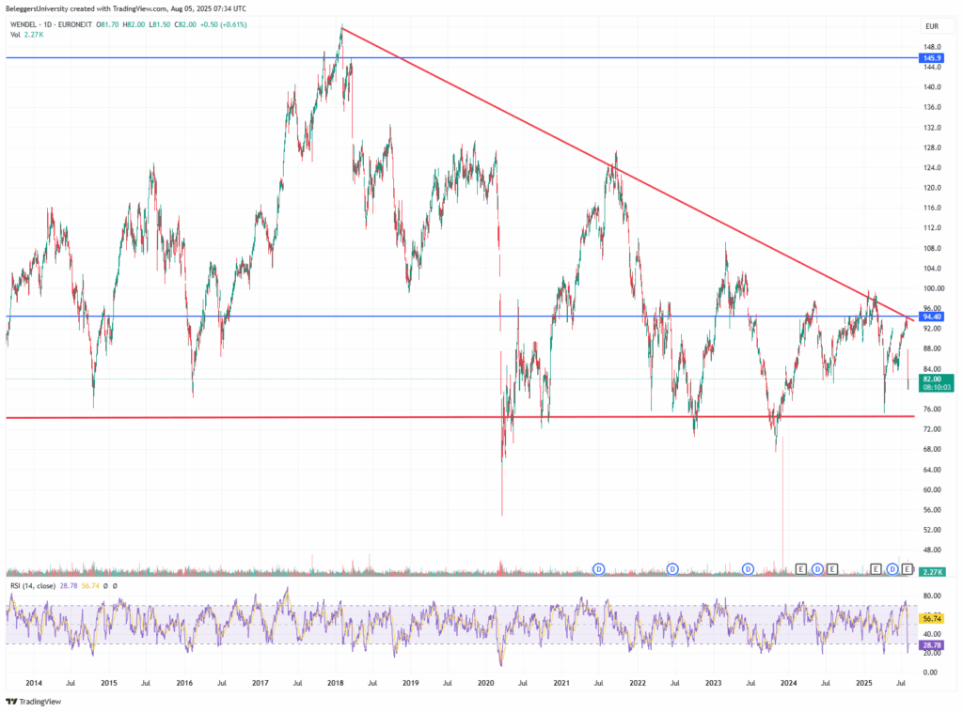Click the WENDEL · 1D · EURONEXT symbol title

52,24
